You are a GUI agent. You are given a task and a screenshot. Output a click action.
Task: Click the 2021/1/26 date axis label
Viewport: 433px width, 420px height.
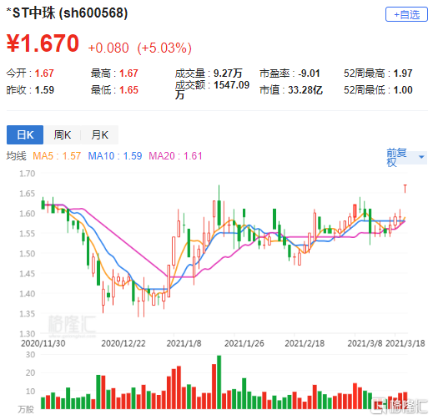click(x=244, y=343)
